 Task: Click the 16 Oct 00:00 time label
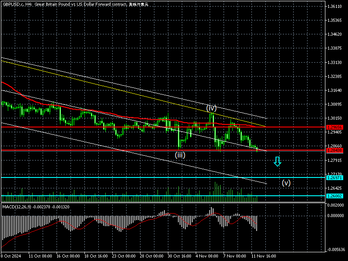(68, 256)
